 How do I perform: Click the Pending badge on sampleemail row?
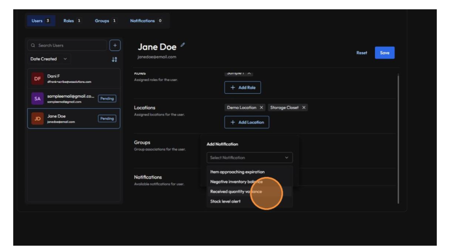[107, 99]
